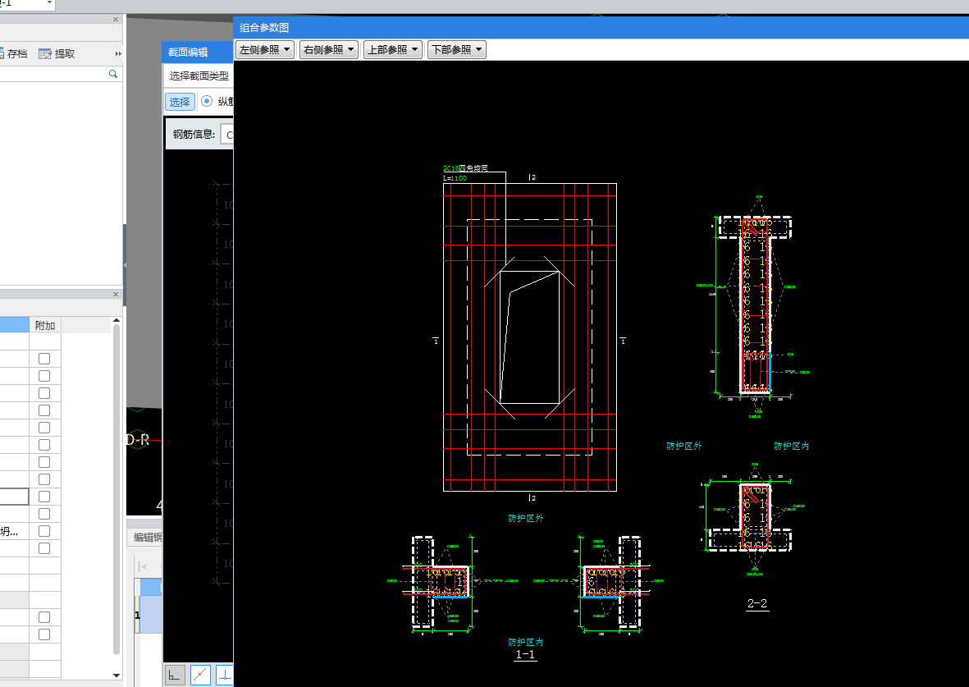Click the L=1100 annotation
Viewport: 969px width, 687px height.
pos(455,178)
